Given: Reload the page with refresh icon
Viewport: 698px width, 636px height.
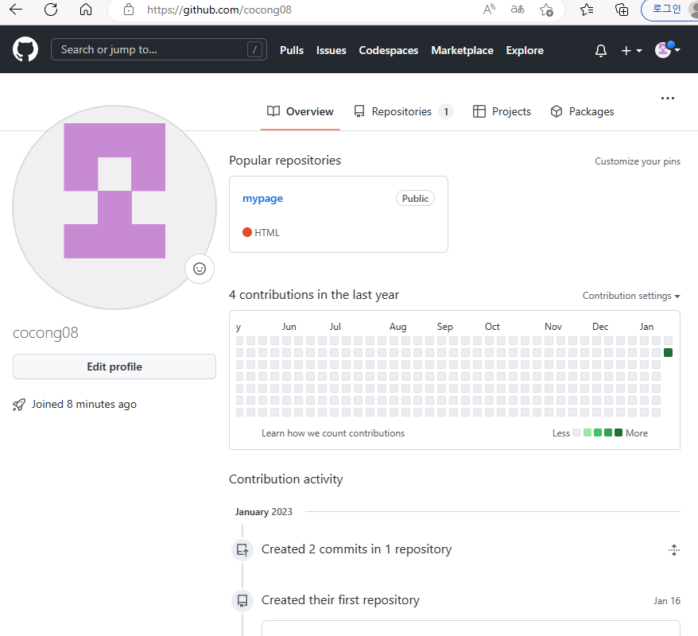Looking at the screenshot, I should point(51,10).
